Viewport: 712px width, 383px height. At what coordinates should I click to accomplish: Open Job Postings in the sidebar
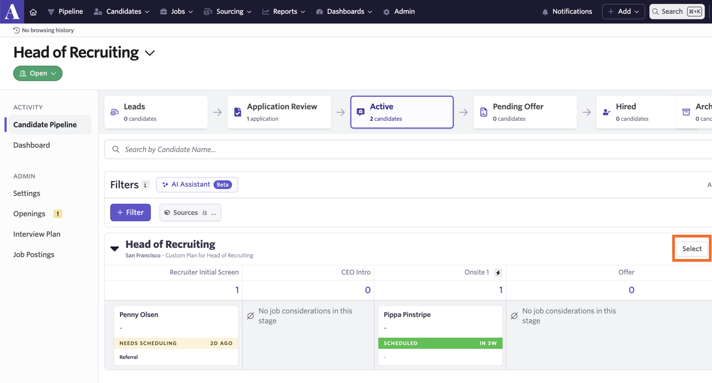[x=34, y=254]
